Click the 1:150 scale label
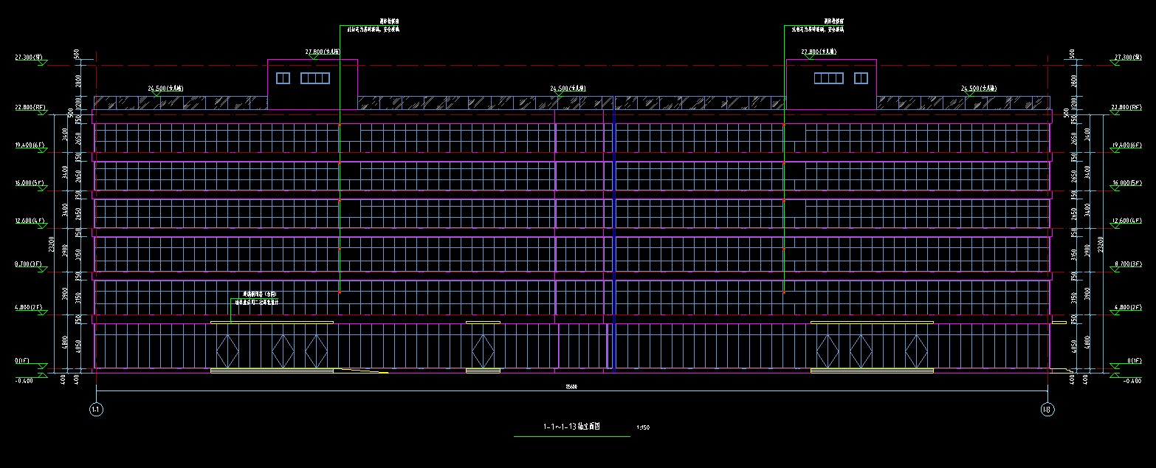The image size is (1156, 468). point(642,427)
